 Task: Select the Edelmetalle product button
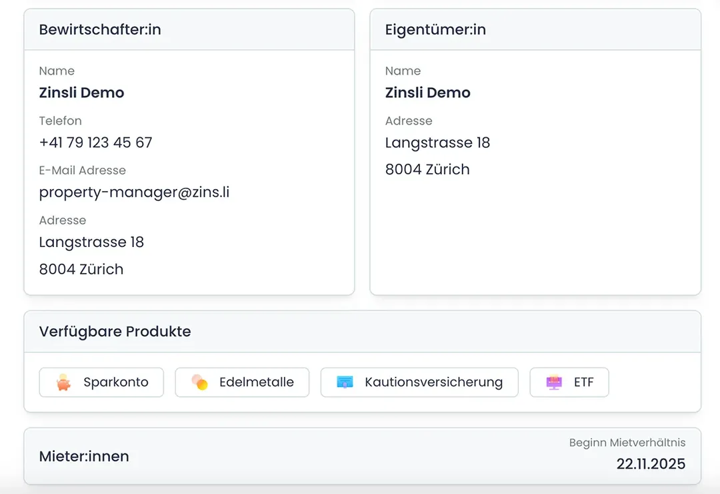[242, 383]
